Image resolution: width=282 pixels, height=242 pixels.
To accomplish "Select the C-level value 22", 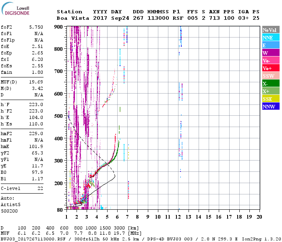I will [40, 188].
